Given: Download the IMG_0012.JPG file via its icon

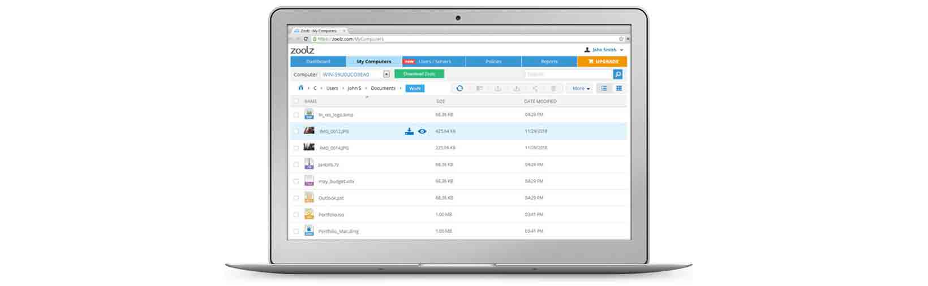Looking at the screenshot, I should tap(409, 131).
